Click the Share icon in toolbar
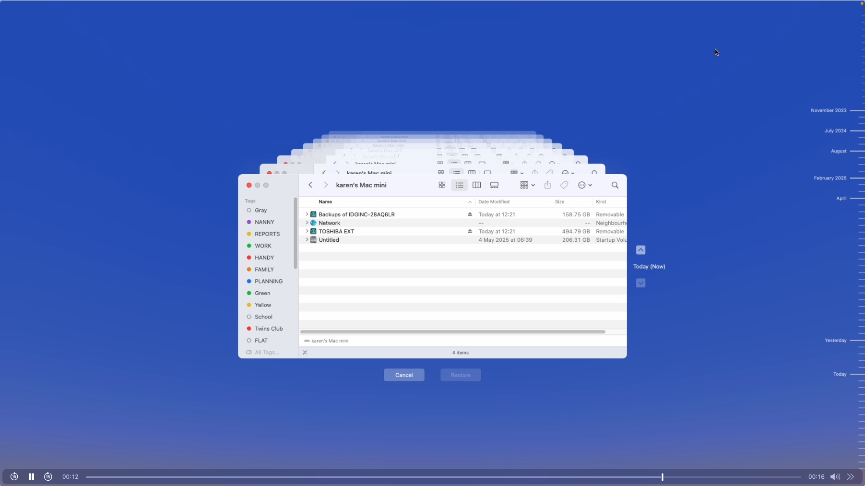 [x=547, y=185]
